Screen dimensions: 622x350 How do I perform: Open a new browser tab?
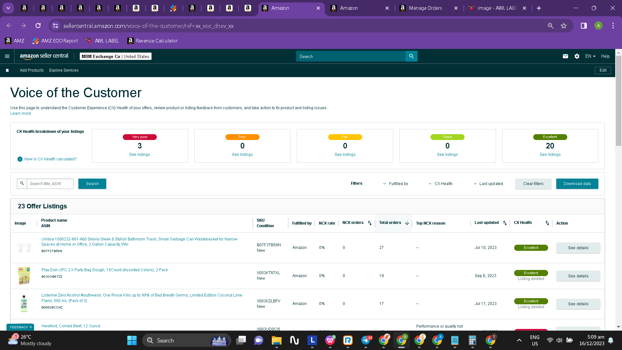pyautogui.click(x=539, y=8)
